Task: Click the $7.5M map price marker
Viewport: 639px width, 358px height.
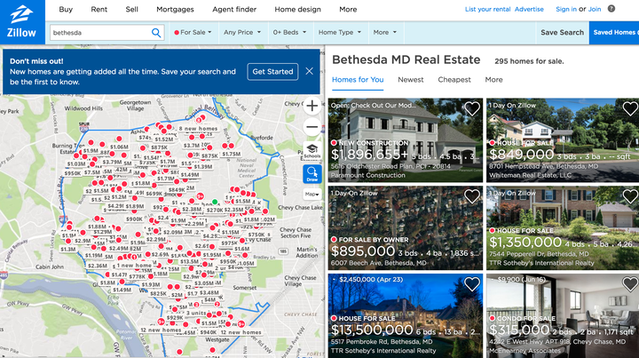Action: pyautogui.click(x=92, y=172)
